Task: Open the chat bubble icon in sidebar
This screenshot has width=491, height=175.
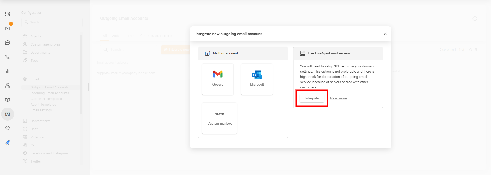Action: coord(8,43)
